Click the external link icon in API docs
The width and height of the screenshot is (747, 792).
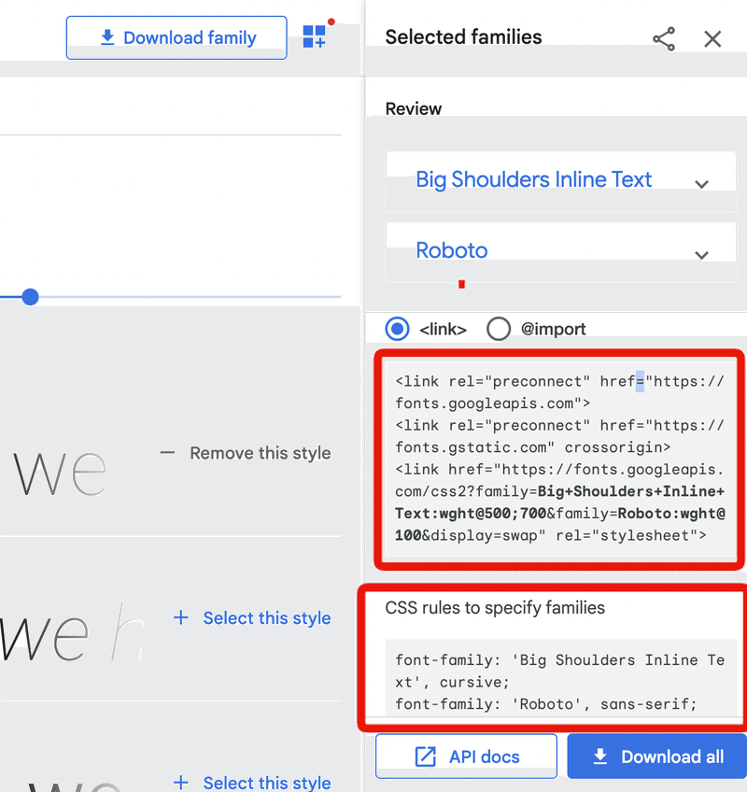click(x=425, y=757)
